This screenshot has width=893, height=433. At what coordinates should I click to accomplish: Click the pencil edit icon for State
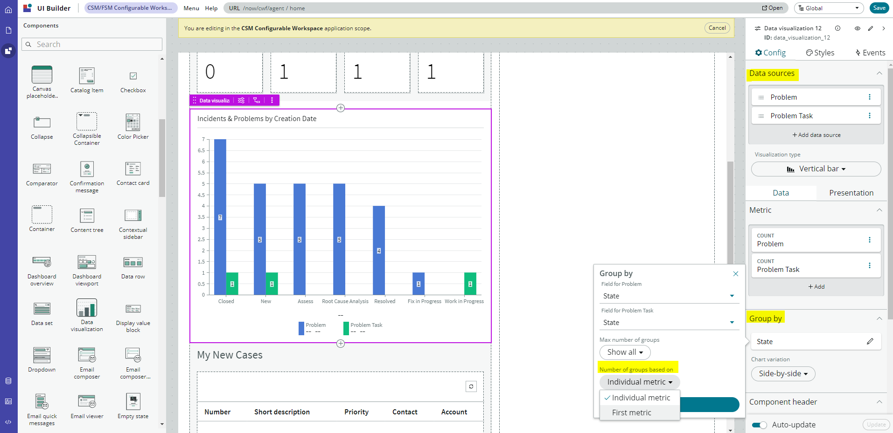pos(870,342)
